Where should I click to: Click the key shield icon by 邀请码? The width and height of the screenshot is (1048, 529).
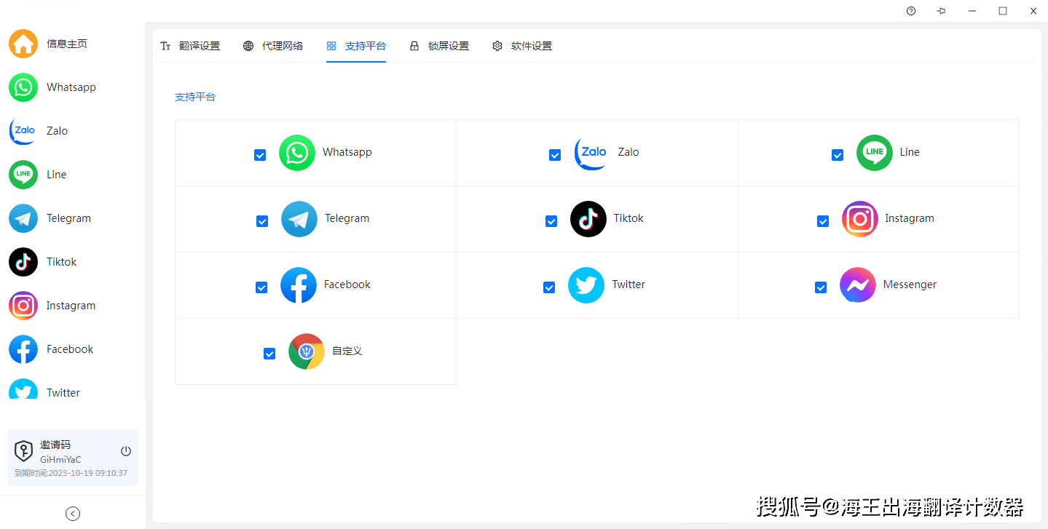tap(24, 451)
